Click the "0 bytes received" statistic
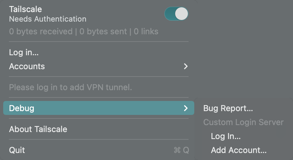The width and height of the screenshot is (293, 160). point(41,32)
